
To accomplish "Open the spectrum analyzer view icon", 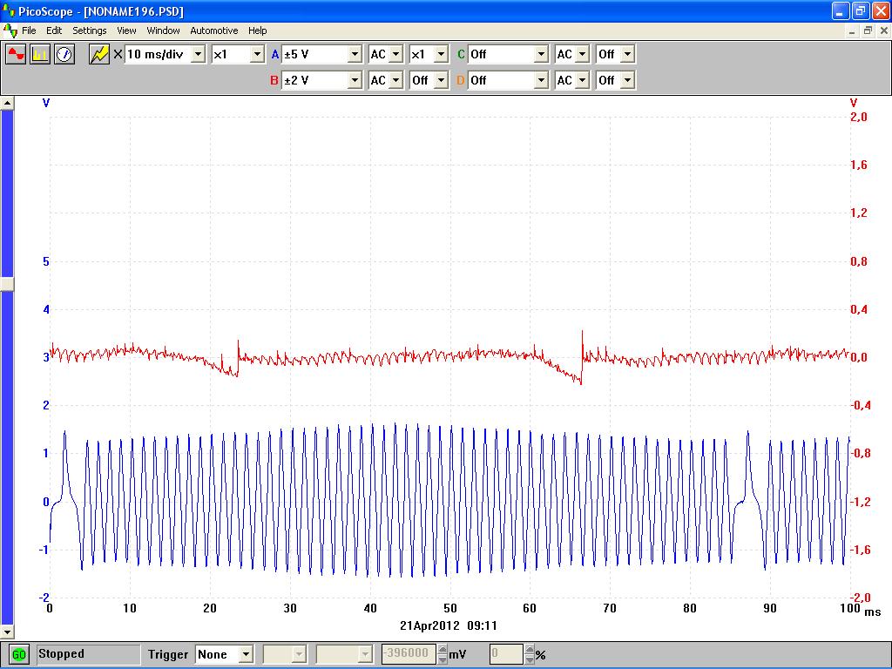I will tap(40, 54).
